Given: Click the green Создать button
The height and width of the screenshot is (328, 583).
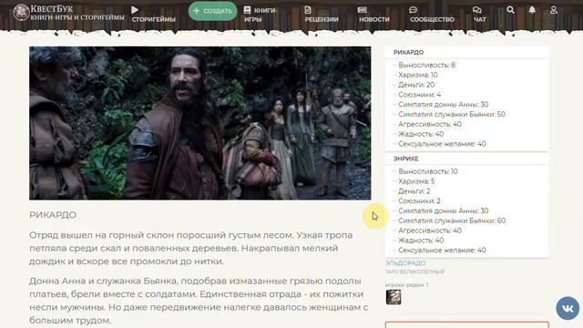Looking at the screenshot, I should pos(212,11).
